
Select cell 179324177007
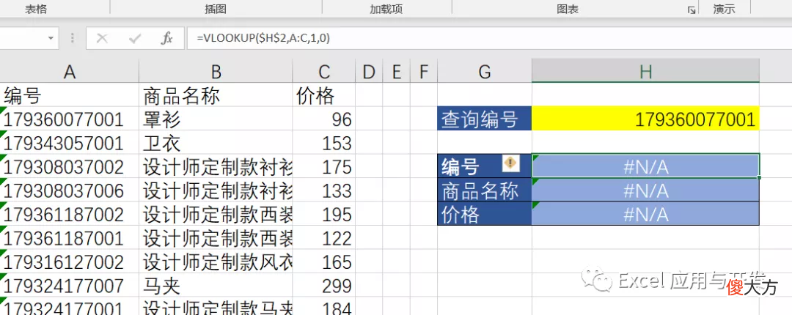click(x=69, y=285)
